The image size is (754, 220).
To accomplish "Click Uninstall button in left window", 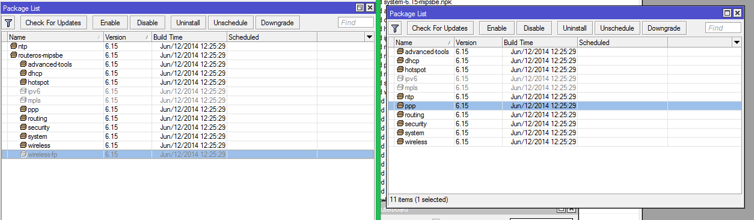I will [188, 23].
